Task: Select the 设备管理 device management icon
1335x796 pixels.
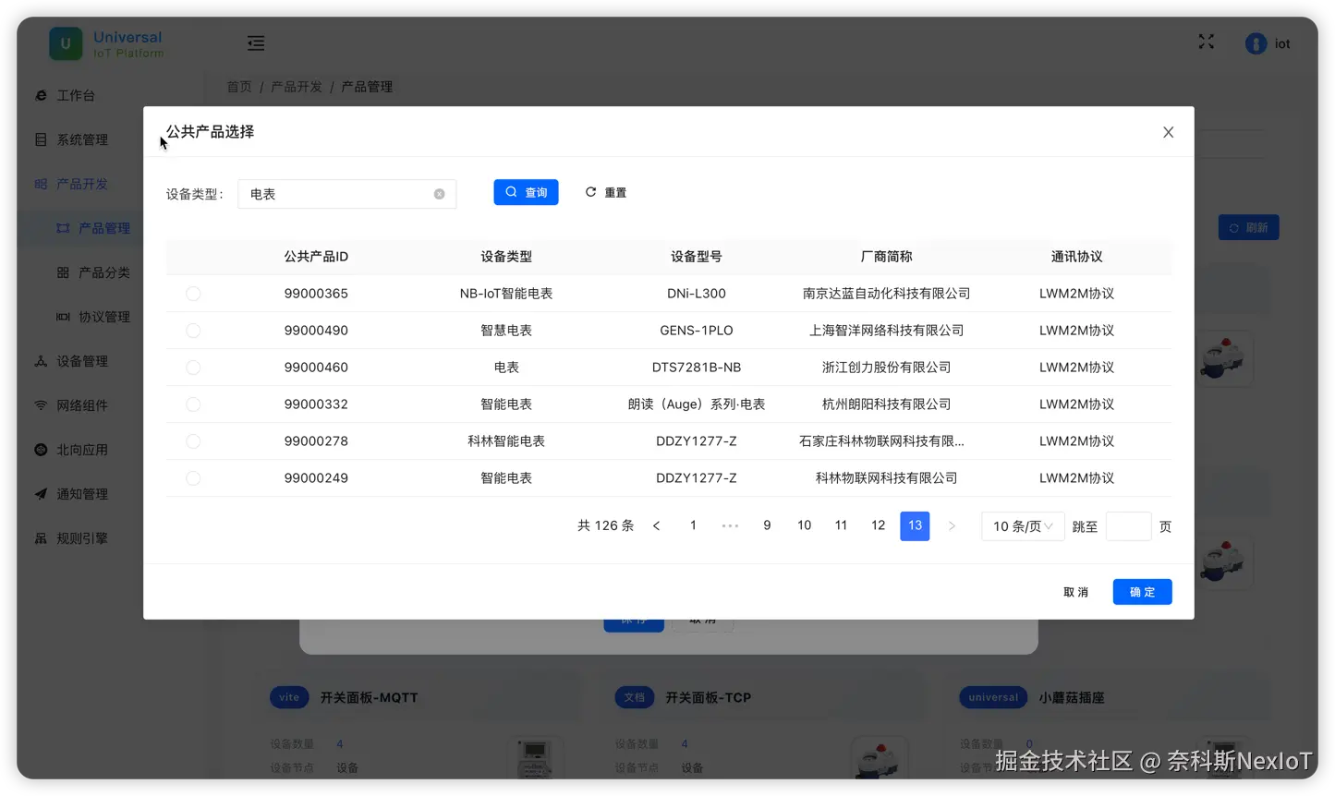Action: click(x=40, y=360)
